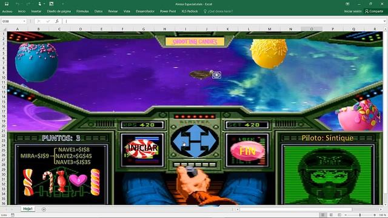
Task: Click the Name Box showing O38
Action: coord(12,21)
